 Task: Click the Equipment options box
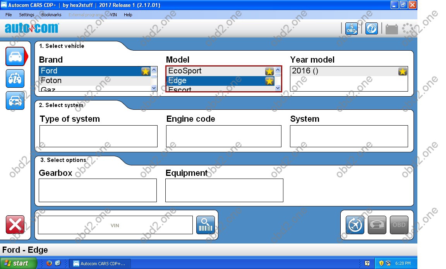pos(224,190)
